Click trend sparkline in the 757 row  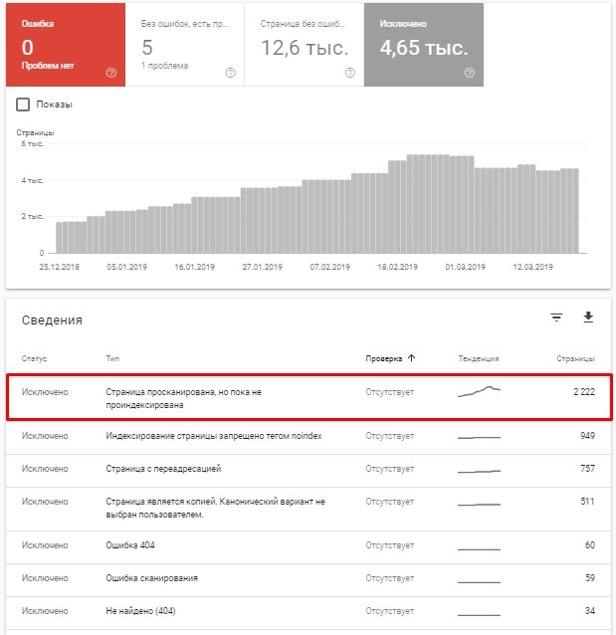tap(479, 471)
